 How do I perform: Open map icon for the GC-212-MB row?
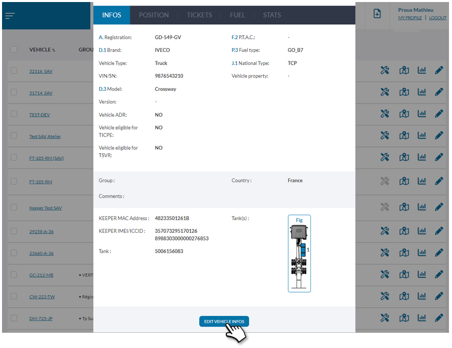pyautogui.click(x=404, y=274)
